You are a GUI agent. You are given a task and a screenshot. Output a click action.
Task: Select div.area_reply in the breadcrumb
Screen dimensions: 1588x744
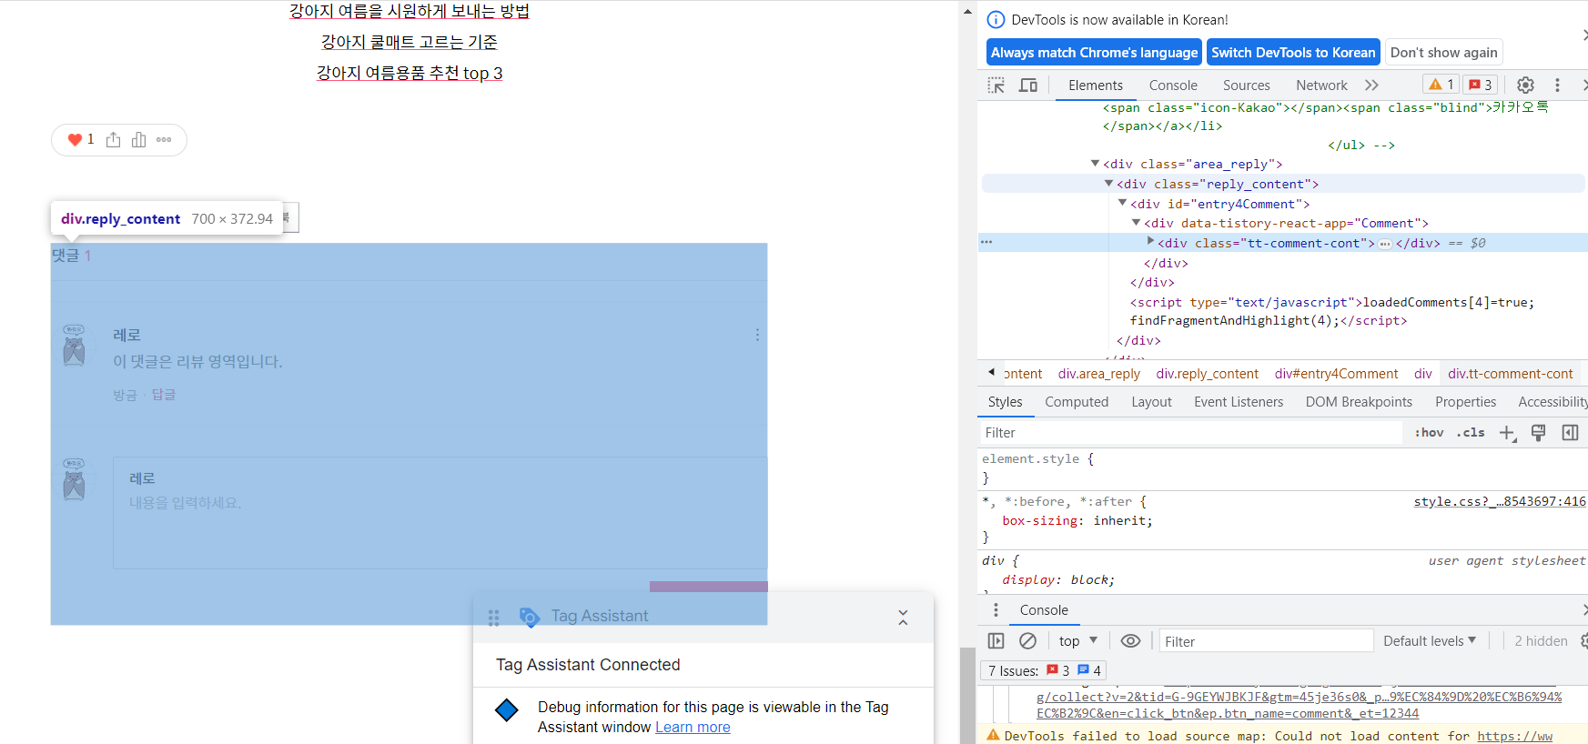click(1098, 374)
